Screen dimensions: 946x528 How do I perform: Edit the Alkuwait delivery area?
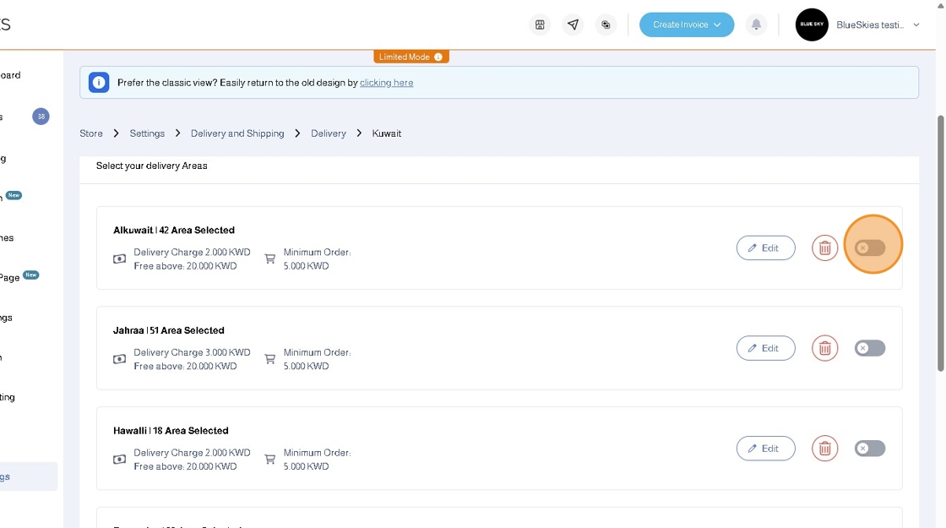click(x=765, y=248)
